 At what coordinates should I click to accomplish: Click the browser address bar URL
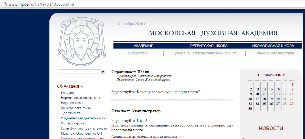click(41, 4)
